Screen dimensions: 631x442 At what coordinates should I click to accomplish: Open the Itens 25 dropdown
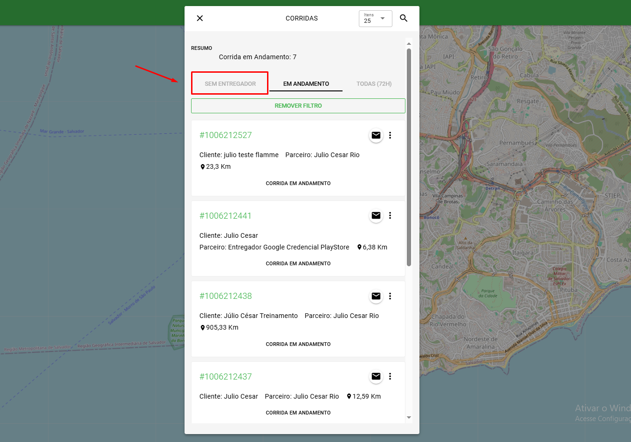coord(375,19)
